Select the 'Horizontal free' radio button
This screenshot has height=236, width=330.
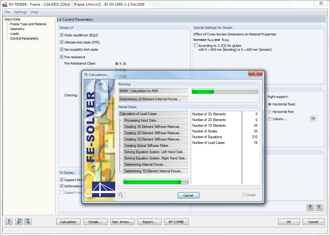click(269, 111)
